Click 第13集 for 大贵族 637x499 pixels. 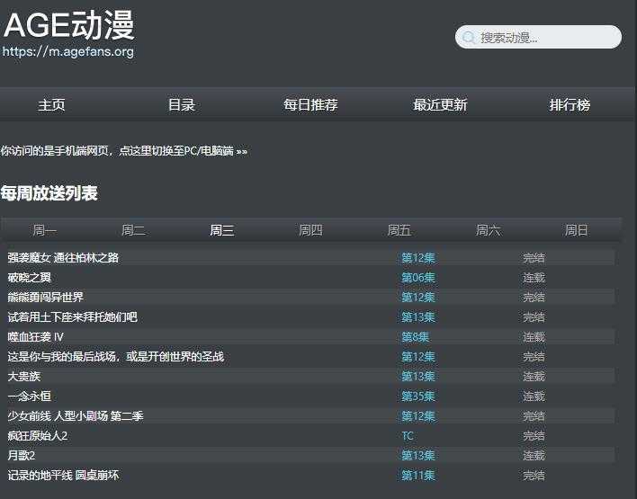click(x=418, y=377)
